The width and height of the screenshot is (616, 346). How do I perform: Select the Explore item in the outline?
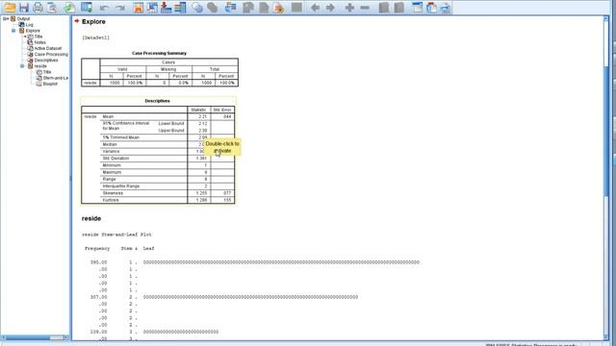33,30
